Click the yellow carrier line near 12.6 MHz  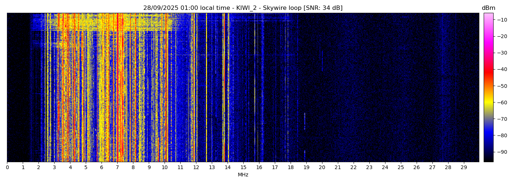coord(206,88)
